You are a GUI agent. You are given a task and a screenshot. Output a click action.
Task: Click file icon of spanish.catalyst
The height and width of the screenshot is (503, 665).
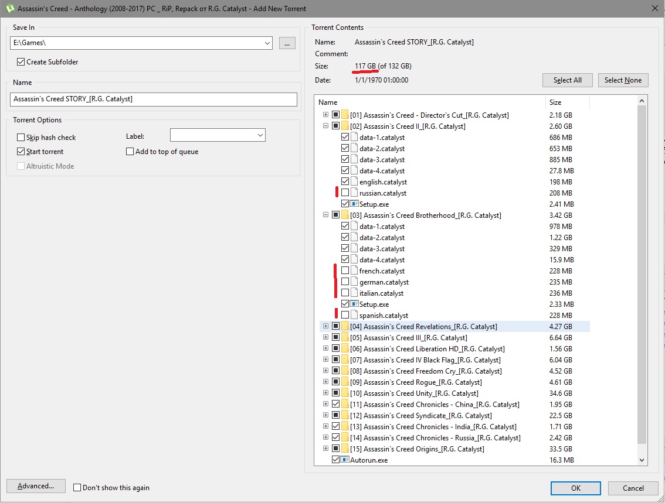pyautogui.click(x=354, y=315)
